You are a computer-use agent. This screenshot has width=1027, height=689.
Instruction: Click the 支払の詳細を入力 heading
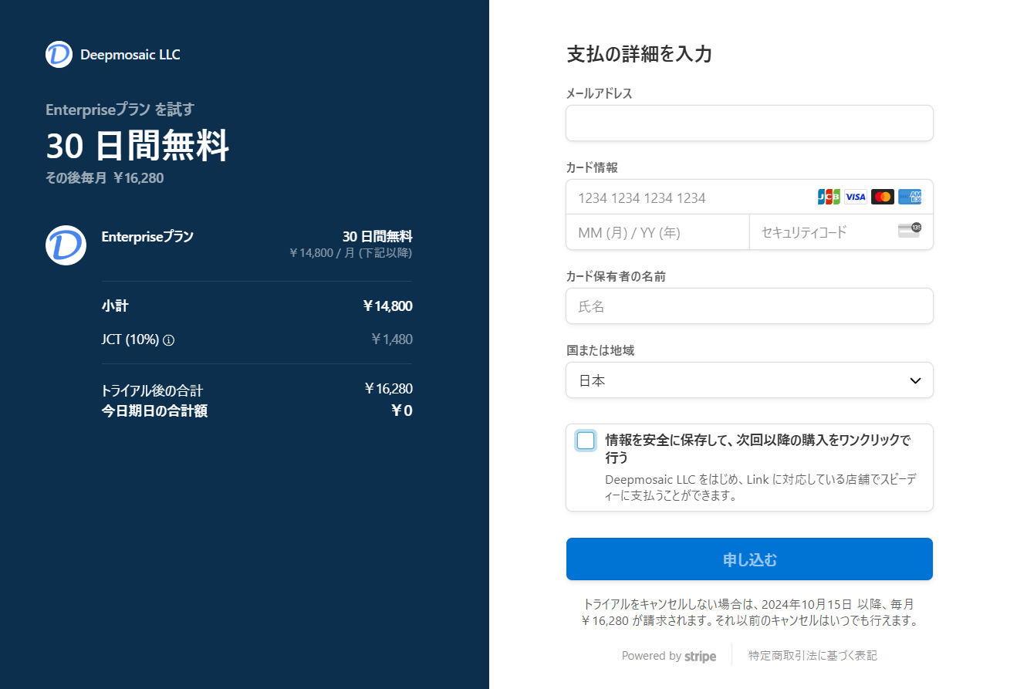coord(640,55)
